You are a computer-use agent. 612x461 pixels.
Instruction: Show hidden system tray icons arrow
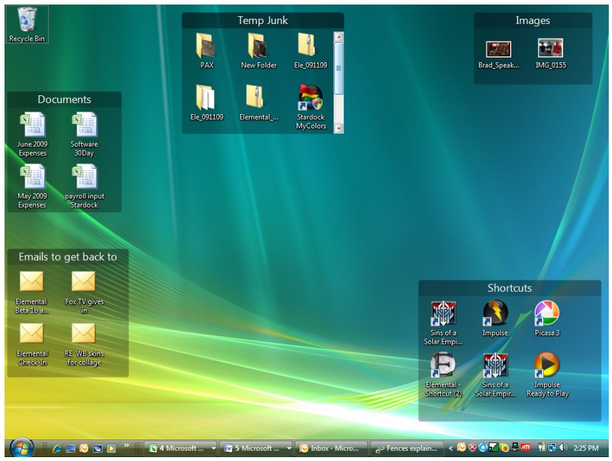(451, 448)
